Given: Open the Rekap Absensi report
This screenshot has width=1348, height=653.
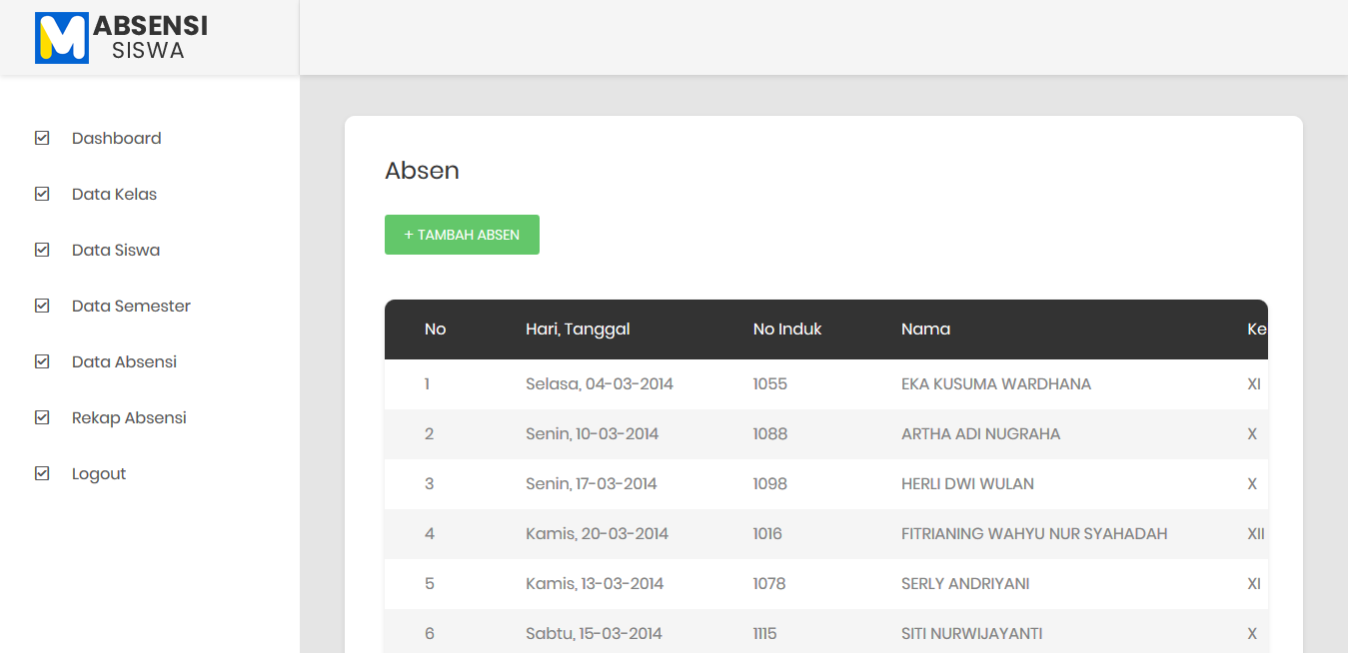Looking at the screenshot, I should pyautogui.click(x=129, y=417).
